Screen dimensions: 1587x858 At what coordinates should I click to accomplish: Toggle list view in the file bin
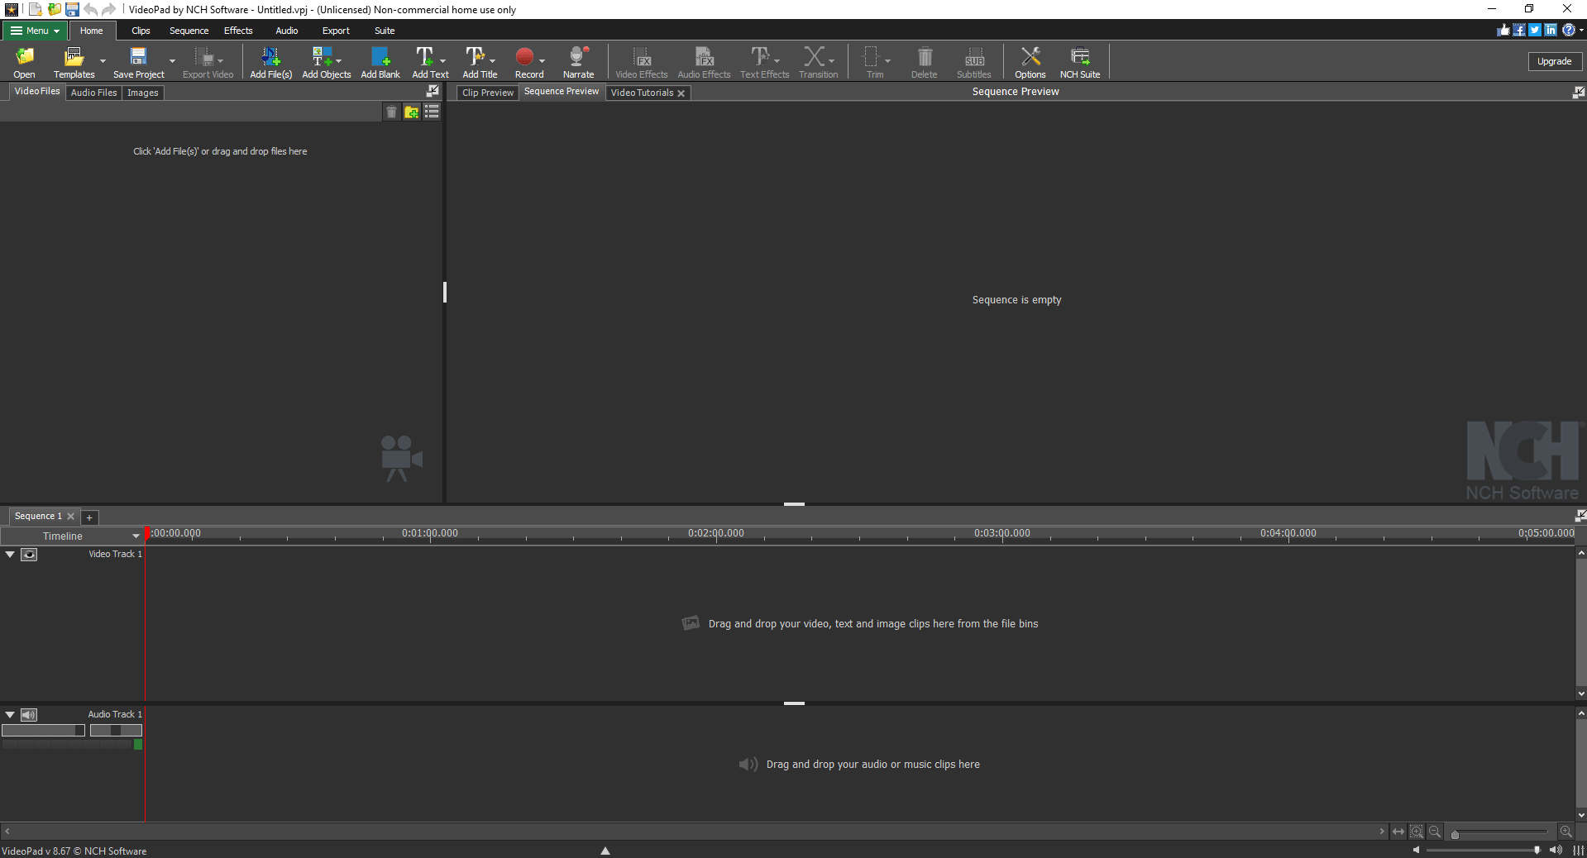[431, 112]
